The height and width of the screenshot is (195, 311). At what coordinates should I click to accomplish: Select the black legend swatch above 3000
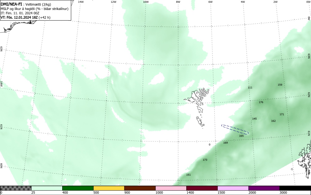pyautogui.click(x=295, y=188)
